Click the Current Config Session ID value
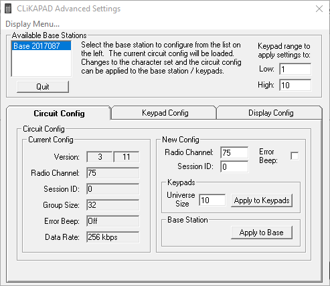The width and height of the screenshot is (330, 286). tap(112, 189)
